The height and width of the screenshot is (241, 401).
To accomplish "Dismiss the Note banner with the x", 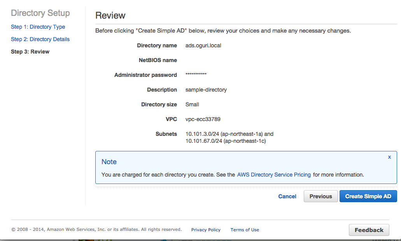I will [x=389, y=157].
